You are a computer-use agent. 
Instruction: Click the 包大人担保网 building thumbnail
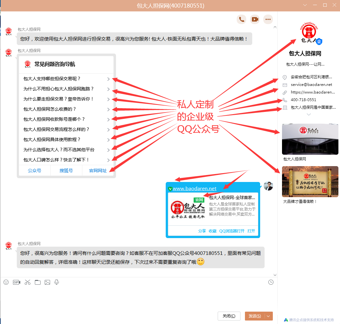pos(310,139)
